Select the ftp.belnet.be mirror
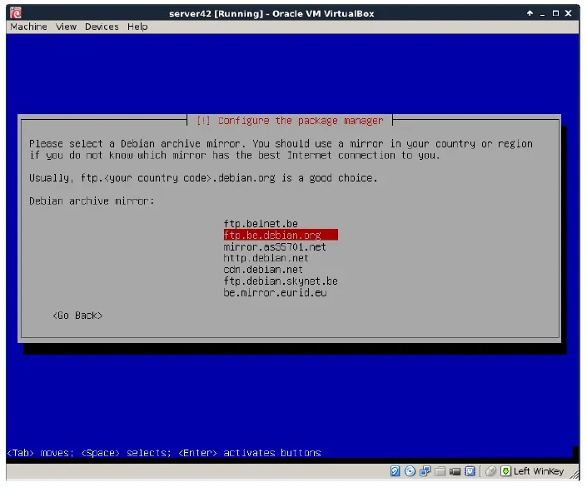This screenshot has height=487, width=587. [261, 223]
